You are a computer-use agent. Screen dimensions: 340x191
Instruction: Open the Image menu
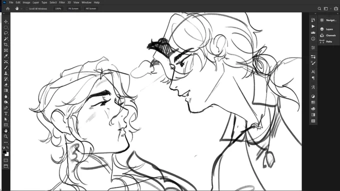[26, 3]
